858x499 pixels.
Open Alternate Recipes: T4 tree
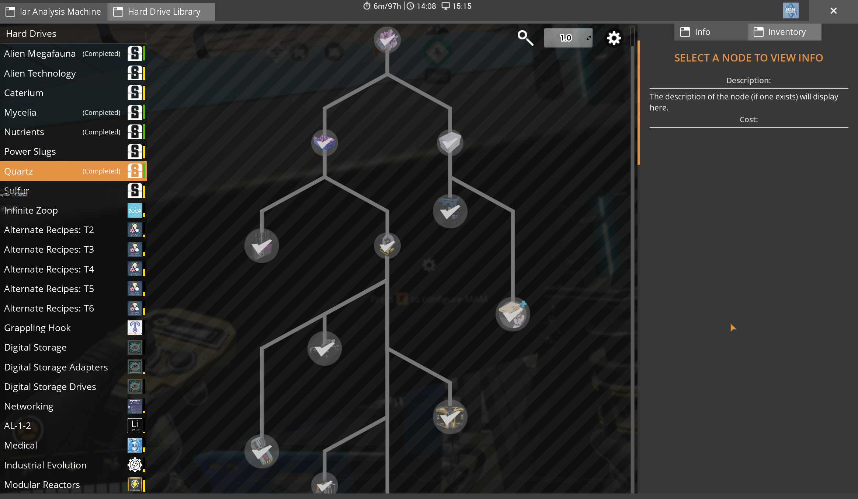coord(73,269)
